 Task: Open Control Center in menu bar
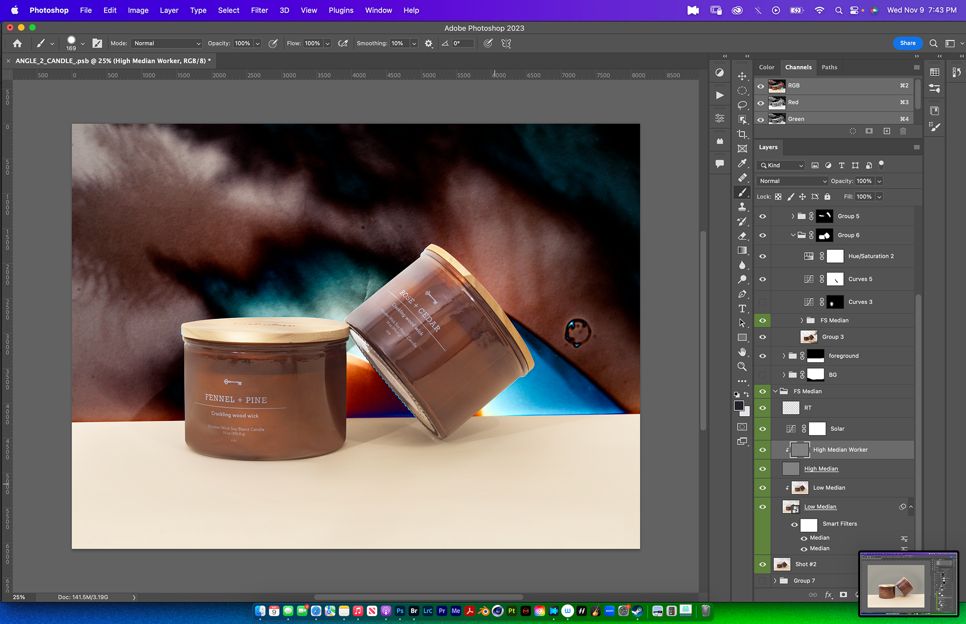pyautogui.click(x=855, y=10)
